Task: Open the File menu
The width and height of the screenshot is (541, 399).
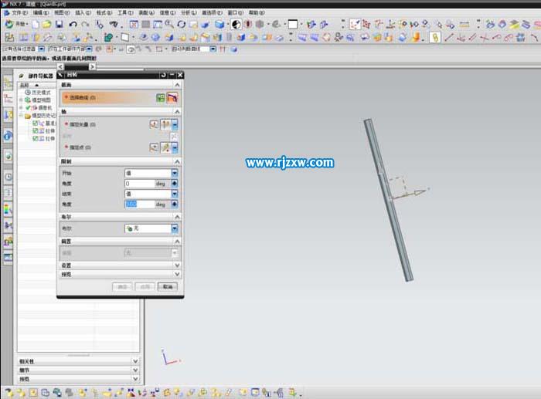Action: [19, 13]
